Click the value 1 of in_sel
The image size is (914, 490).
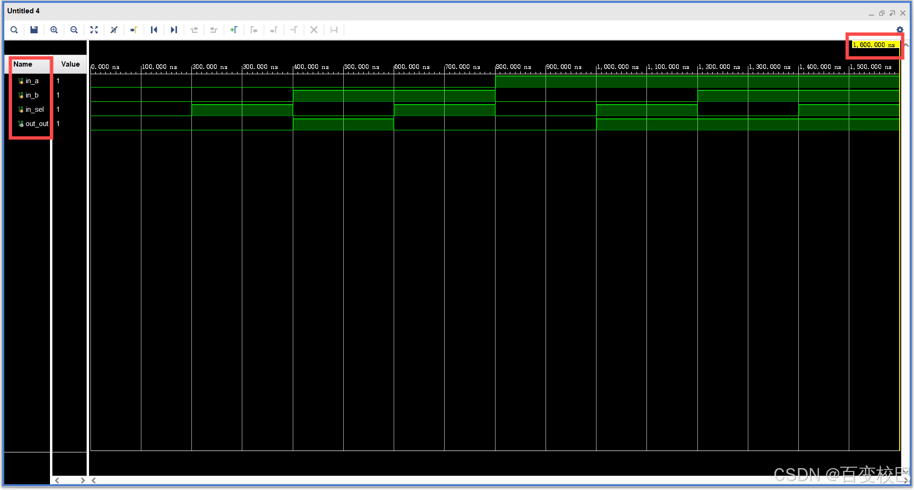[x=58, y=109]
